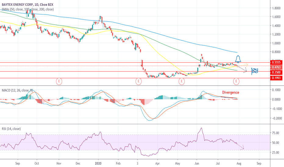Click the RSI (14, close) legend

(11, 129)
